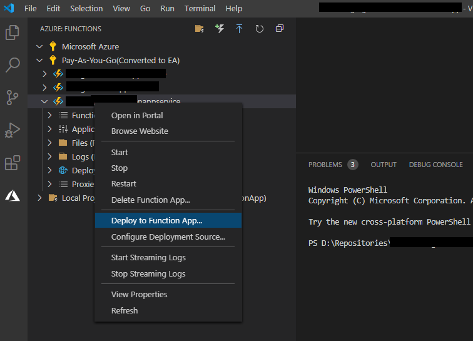Open the Search view in activity bar
The image size is (473, 341).
pos(13,64)
